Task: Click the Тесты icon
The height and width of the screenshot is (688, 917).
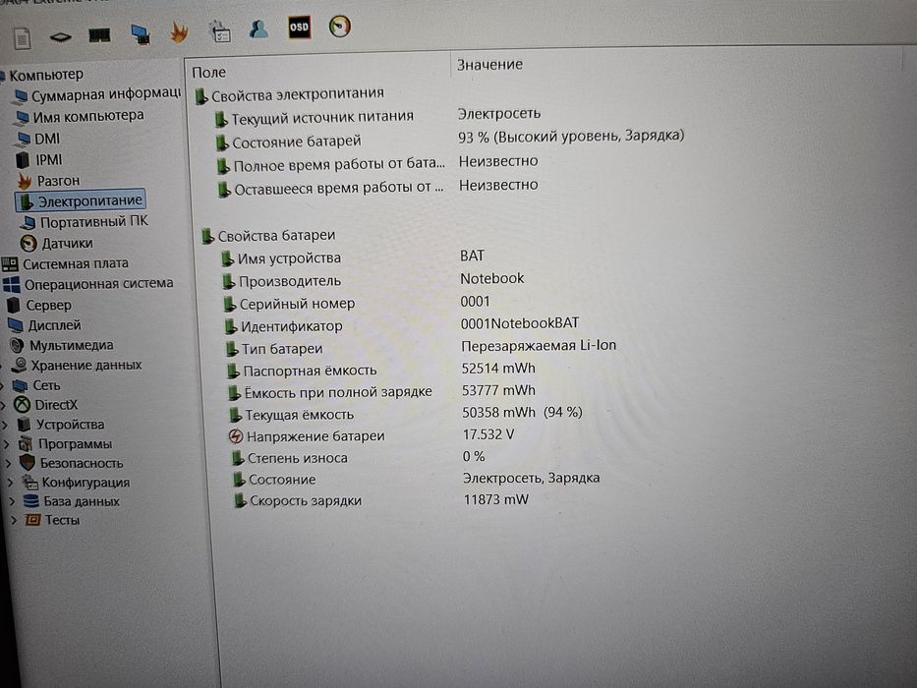Action: point(32,520)
